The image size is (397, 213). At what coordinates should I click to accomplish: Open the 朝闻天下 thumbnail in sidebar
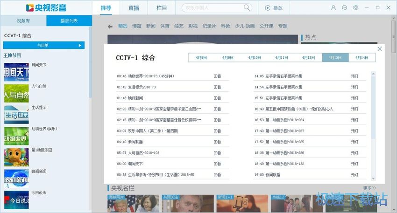pyautogui.click(x=16, y=72)
